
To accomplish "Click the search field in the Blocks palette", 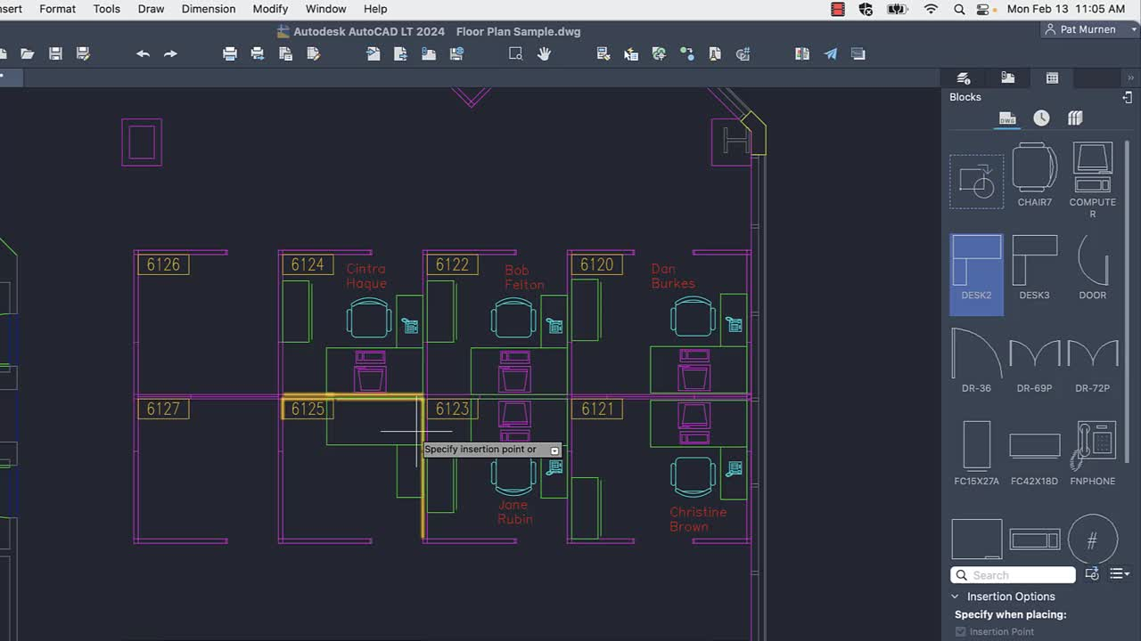I will (x=1013, y=574).
